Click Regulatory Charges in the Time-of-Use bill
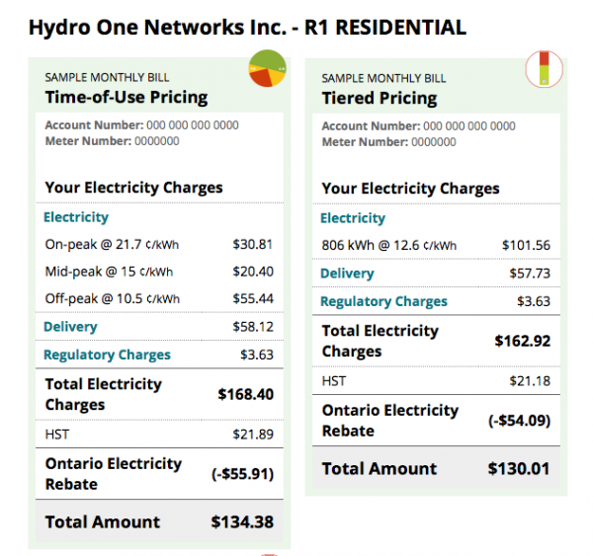The image size is (593, 556). click(x=108, y=355)
